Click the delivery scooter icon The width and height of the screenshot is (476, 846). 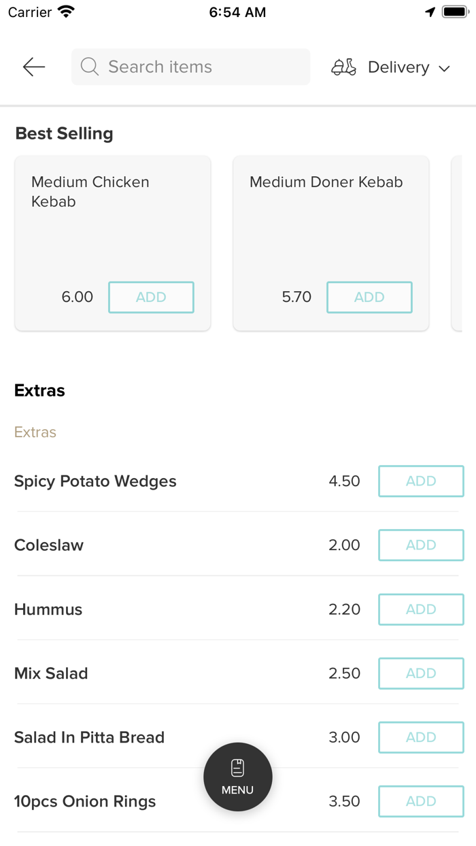(x=343, y=67)
